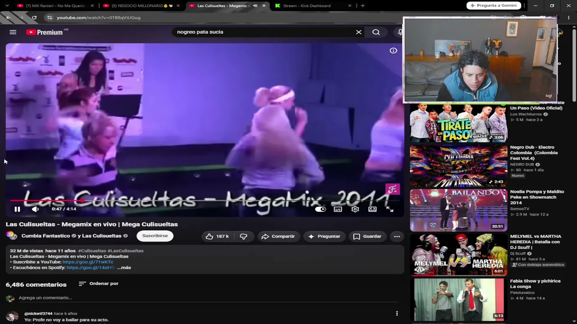The width and height of the screenshot is (577, 324).
Task: Open MELYMEL vs MARTHA HEREDIA thumbnail
Action: tap(458, 255)
